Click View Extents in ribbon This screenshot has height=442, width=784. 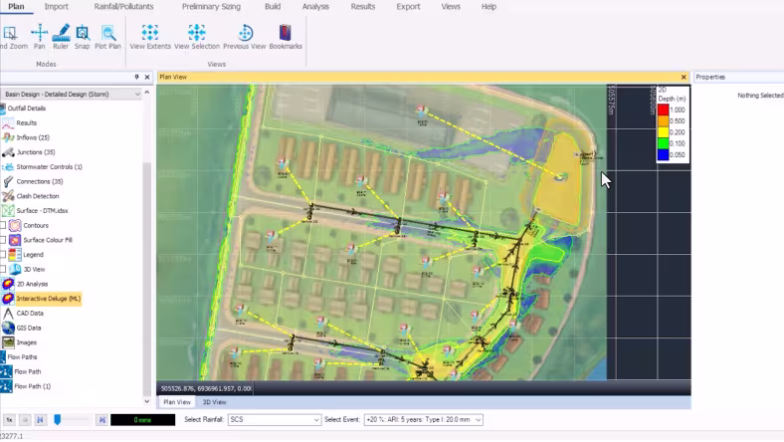(150, 37)
